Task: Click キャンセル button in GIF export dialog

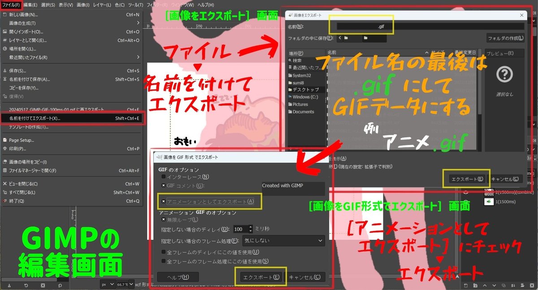Action: 305,277
